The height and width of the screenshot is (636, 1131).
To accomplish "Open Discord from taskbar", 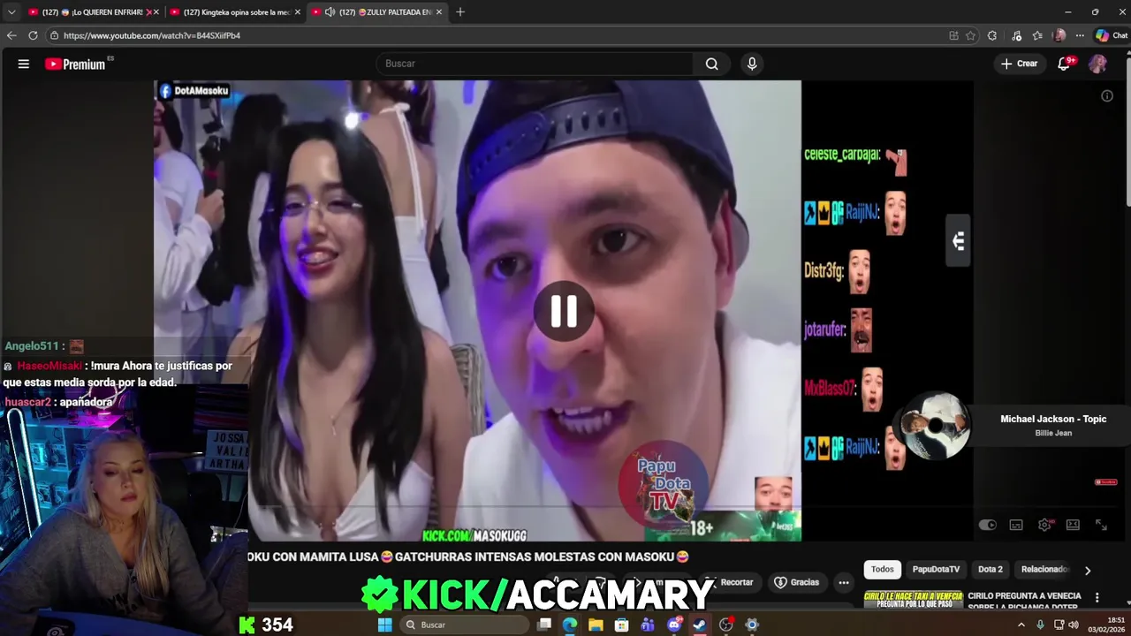I will (x=674, y=625).
